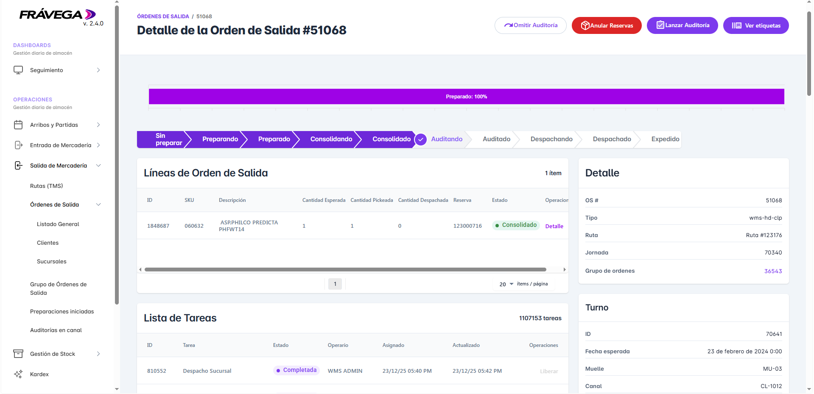Click the Anular Reservas button
The image size is (814, 394).
(607, 25)
